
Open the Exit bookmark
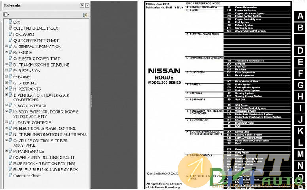(x=17, y=22)
